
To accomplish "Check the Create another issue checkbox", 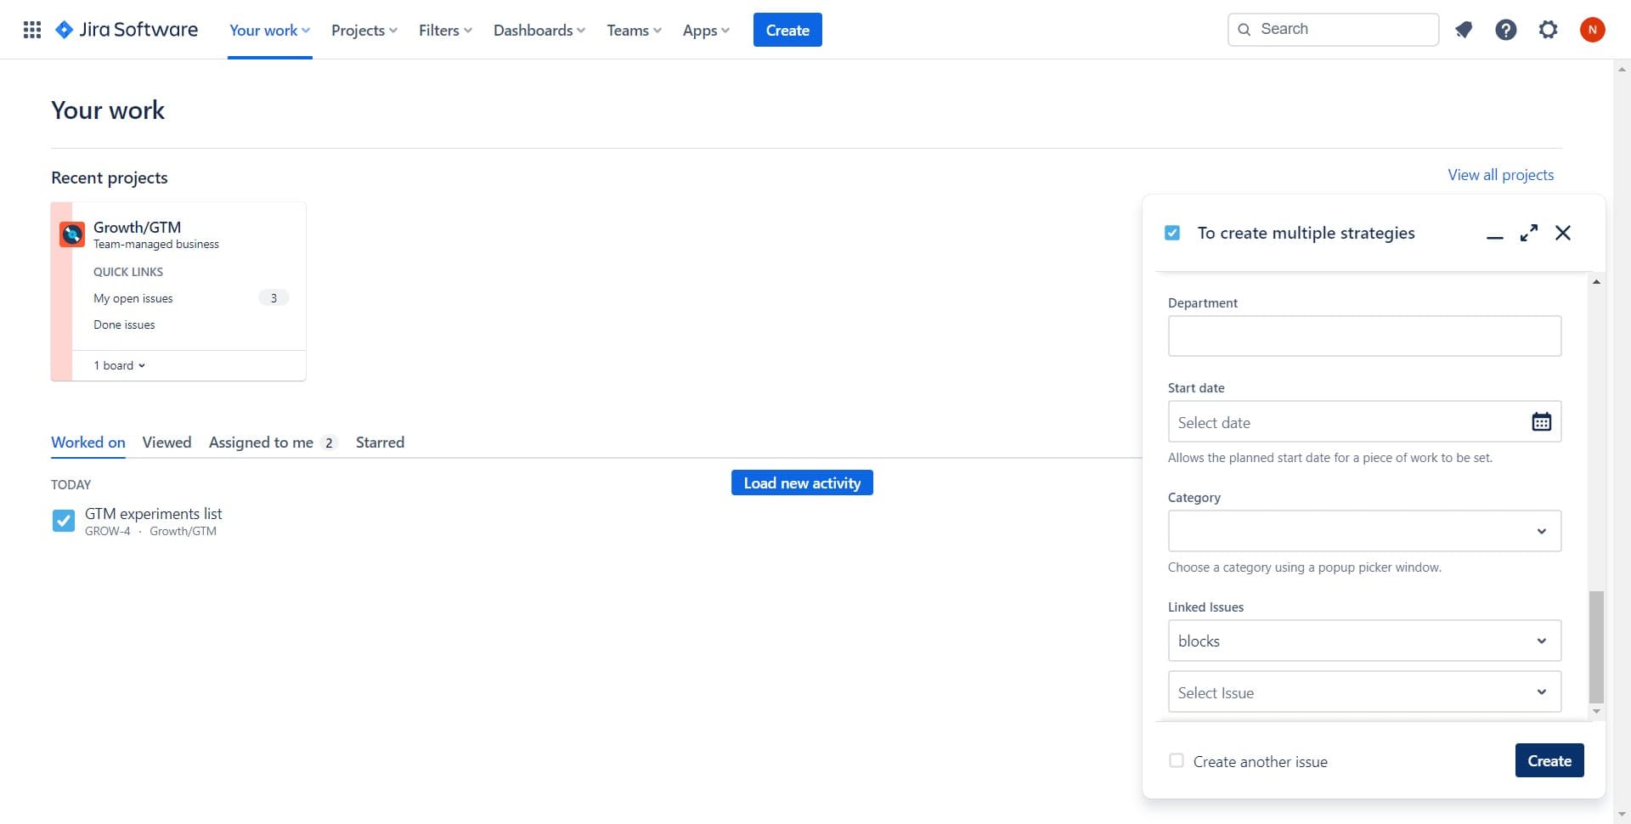I will coord(1177,760).
